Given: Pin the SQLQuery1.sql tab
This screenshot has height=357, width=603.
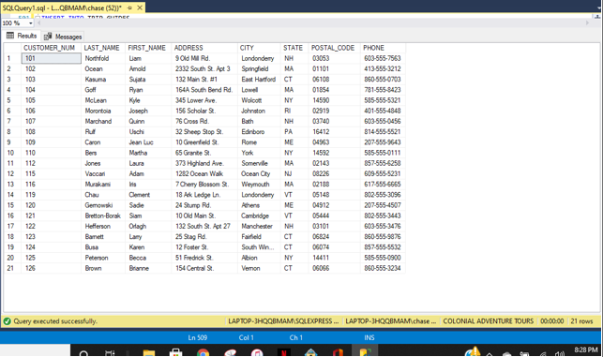Looking at the screenshot, I should 129,7.
